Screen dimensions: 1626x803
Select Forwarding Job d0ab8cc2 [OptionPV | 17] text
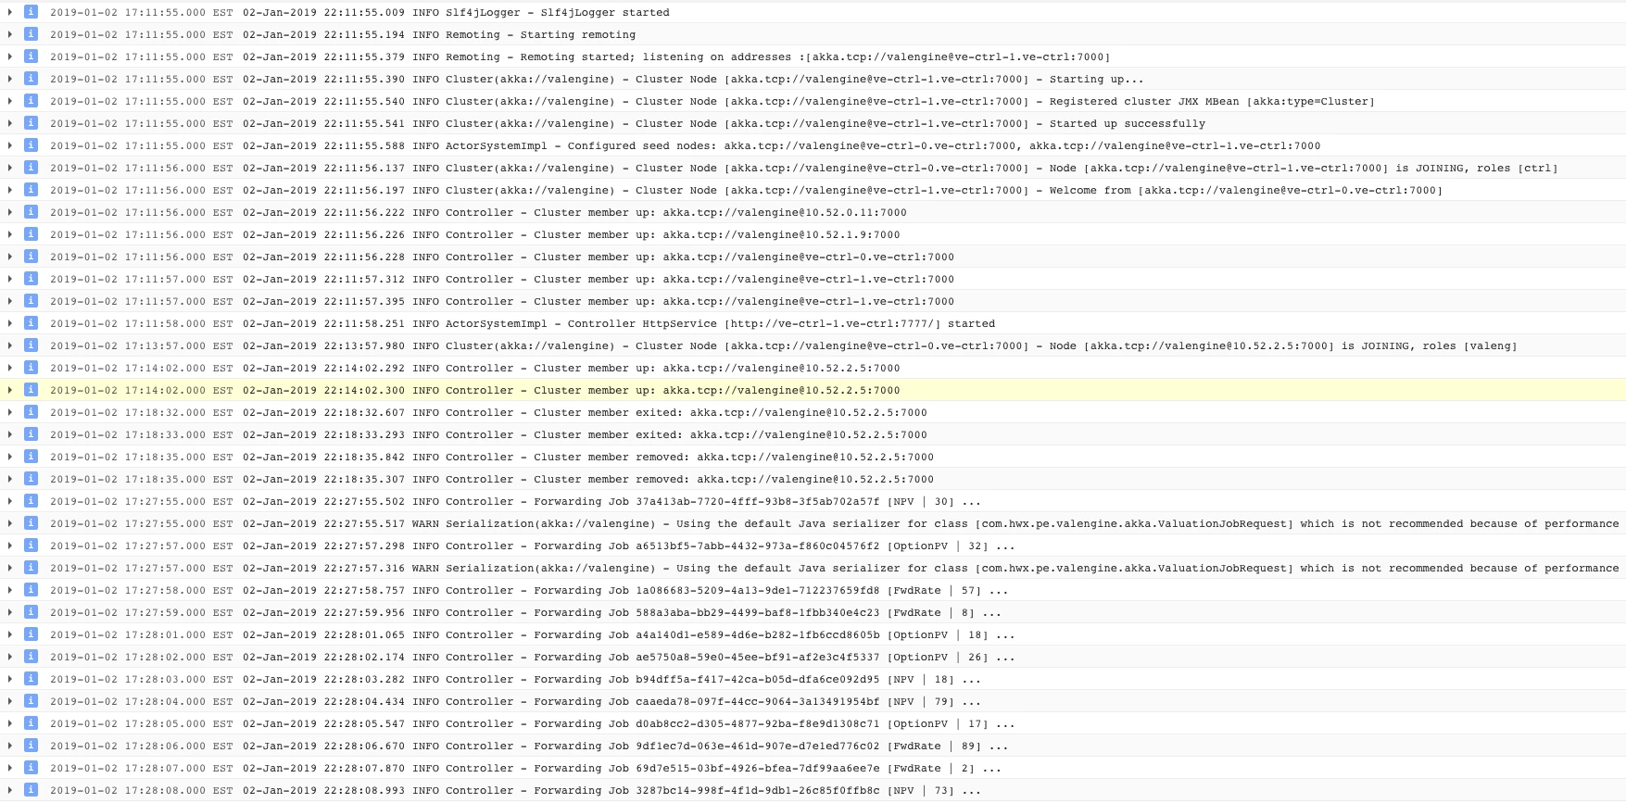pyautogui.click(x=629, y=723)
